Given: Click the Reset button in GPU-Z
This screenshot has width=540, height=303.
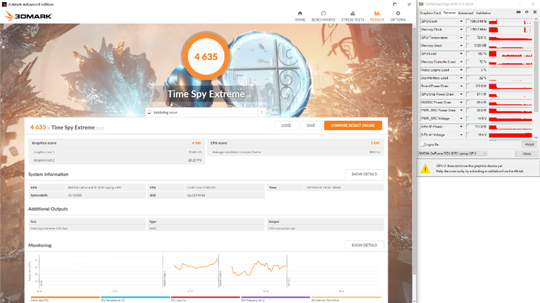Looking at the screenshot, I should point(529,144).
